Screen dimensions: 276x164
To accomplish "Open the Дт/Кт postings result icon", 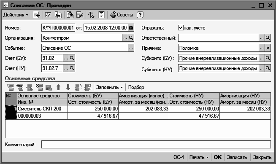I will tap(91, 15).
